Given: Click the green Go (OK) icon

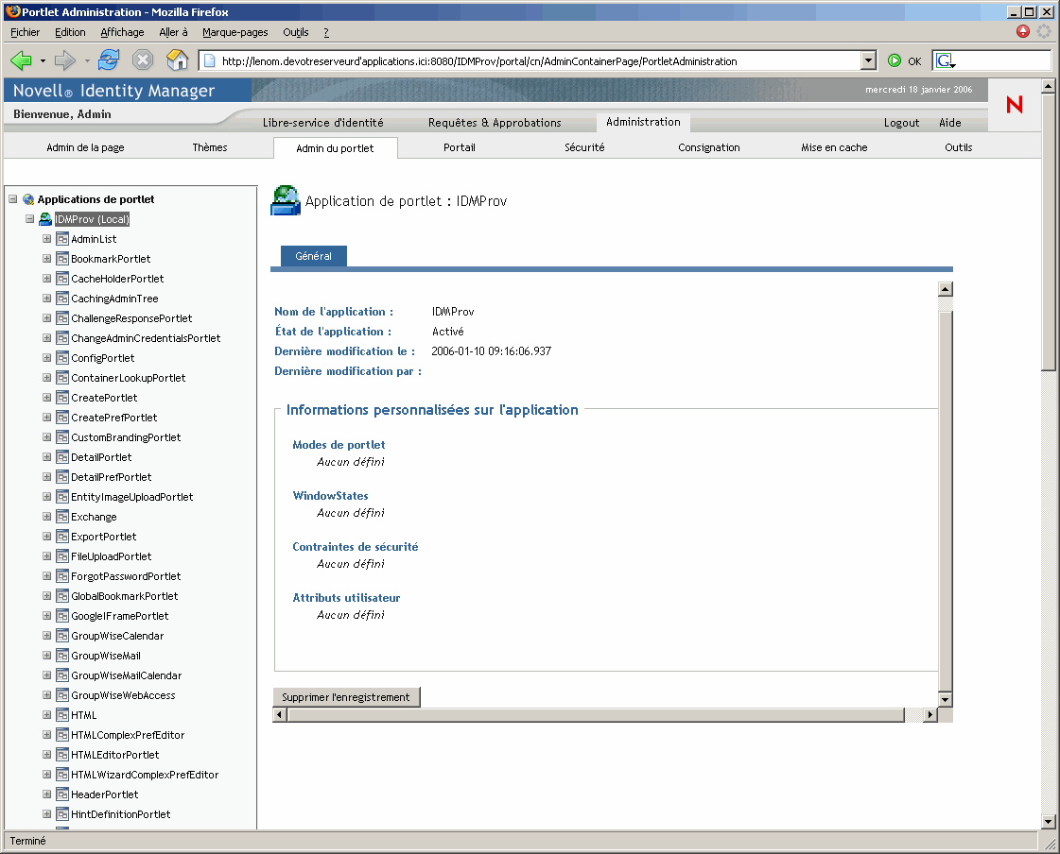Looking at the screenshot, I should [895, 60].
